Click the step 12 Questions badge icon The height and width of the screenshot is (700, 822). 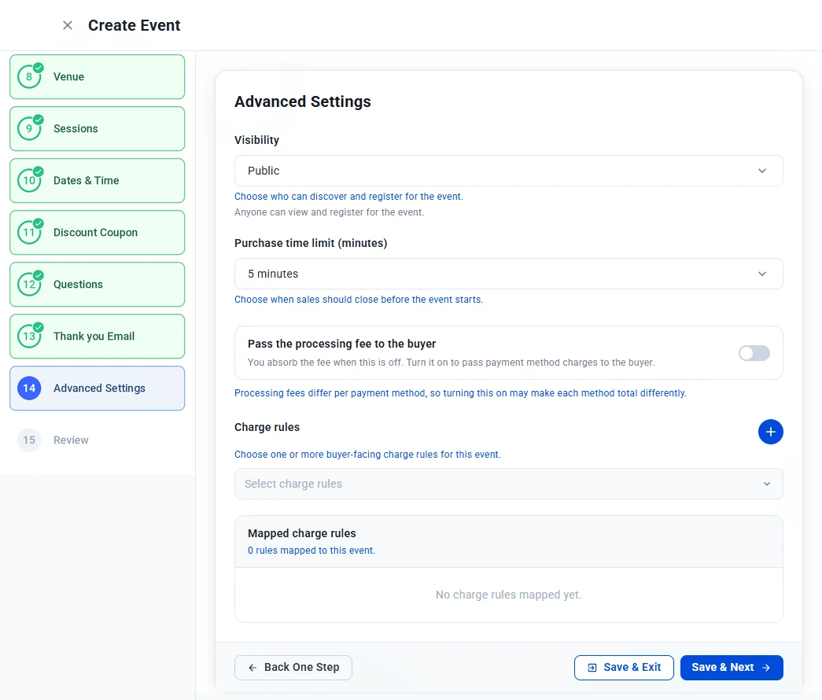coord(30,284)
